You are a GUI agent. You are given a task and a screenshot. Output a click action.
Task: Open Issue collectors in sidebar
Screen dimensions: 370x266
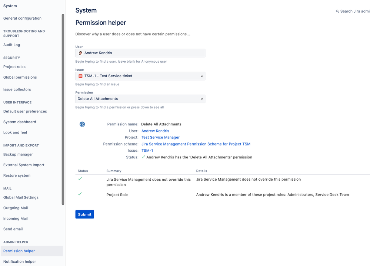point(17,89)
